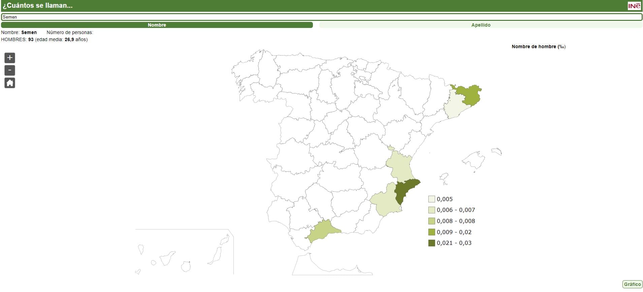Open the INE logo link
Image resolution: width=643 pixels, height=292 pixels.
[x=634, y=6]
